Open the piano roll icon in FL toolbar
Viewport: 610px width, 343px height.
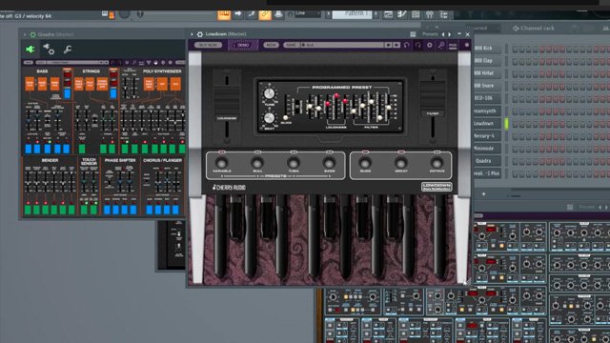coord(402,15)
